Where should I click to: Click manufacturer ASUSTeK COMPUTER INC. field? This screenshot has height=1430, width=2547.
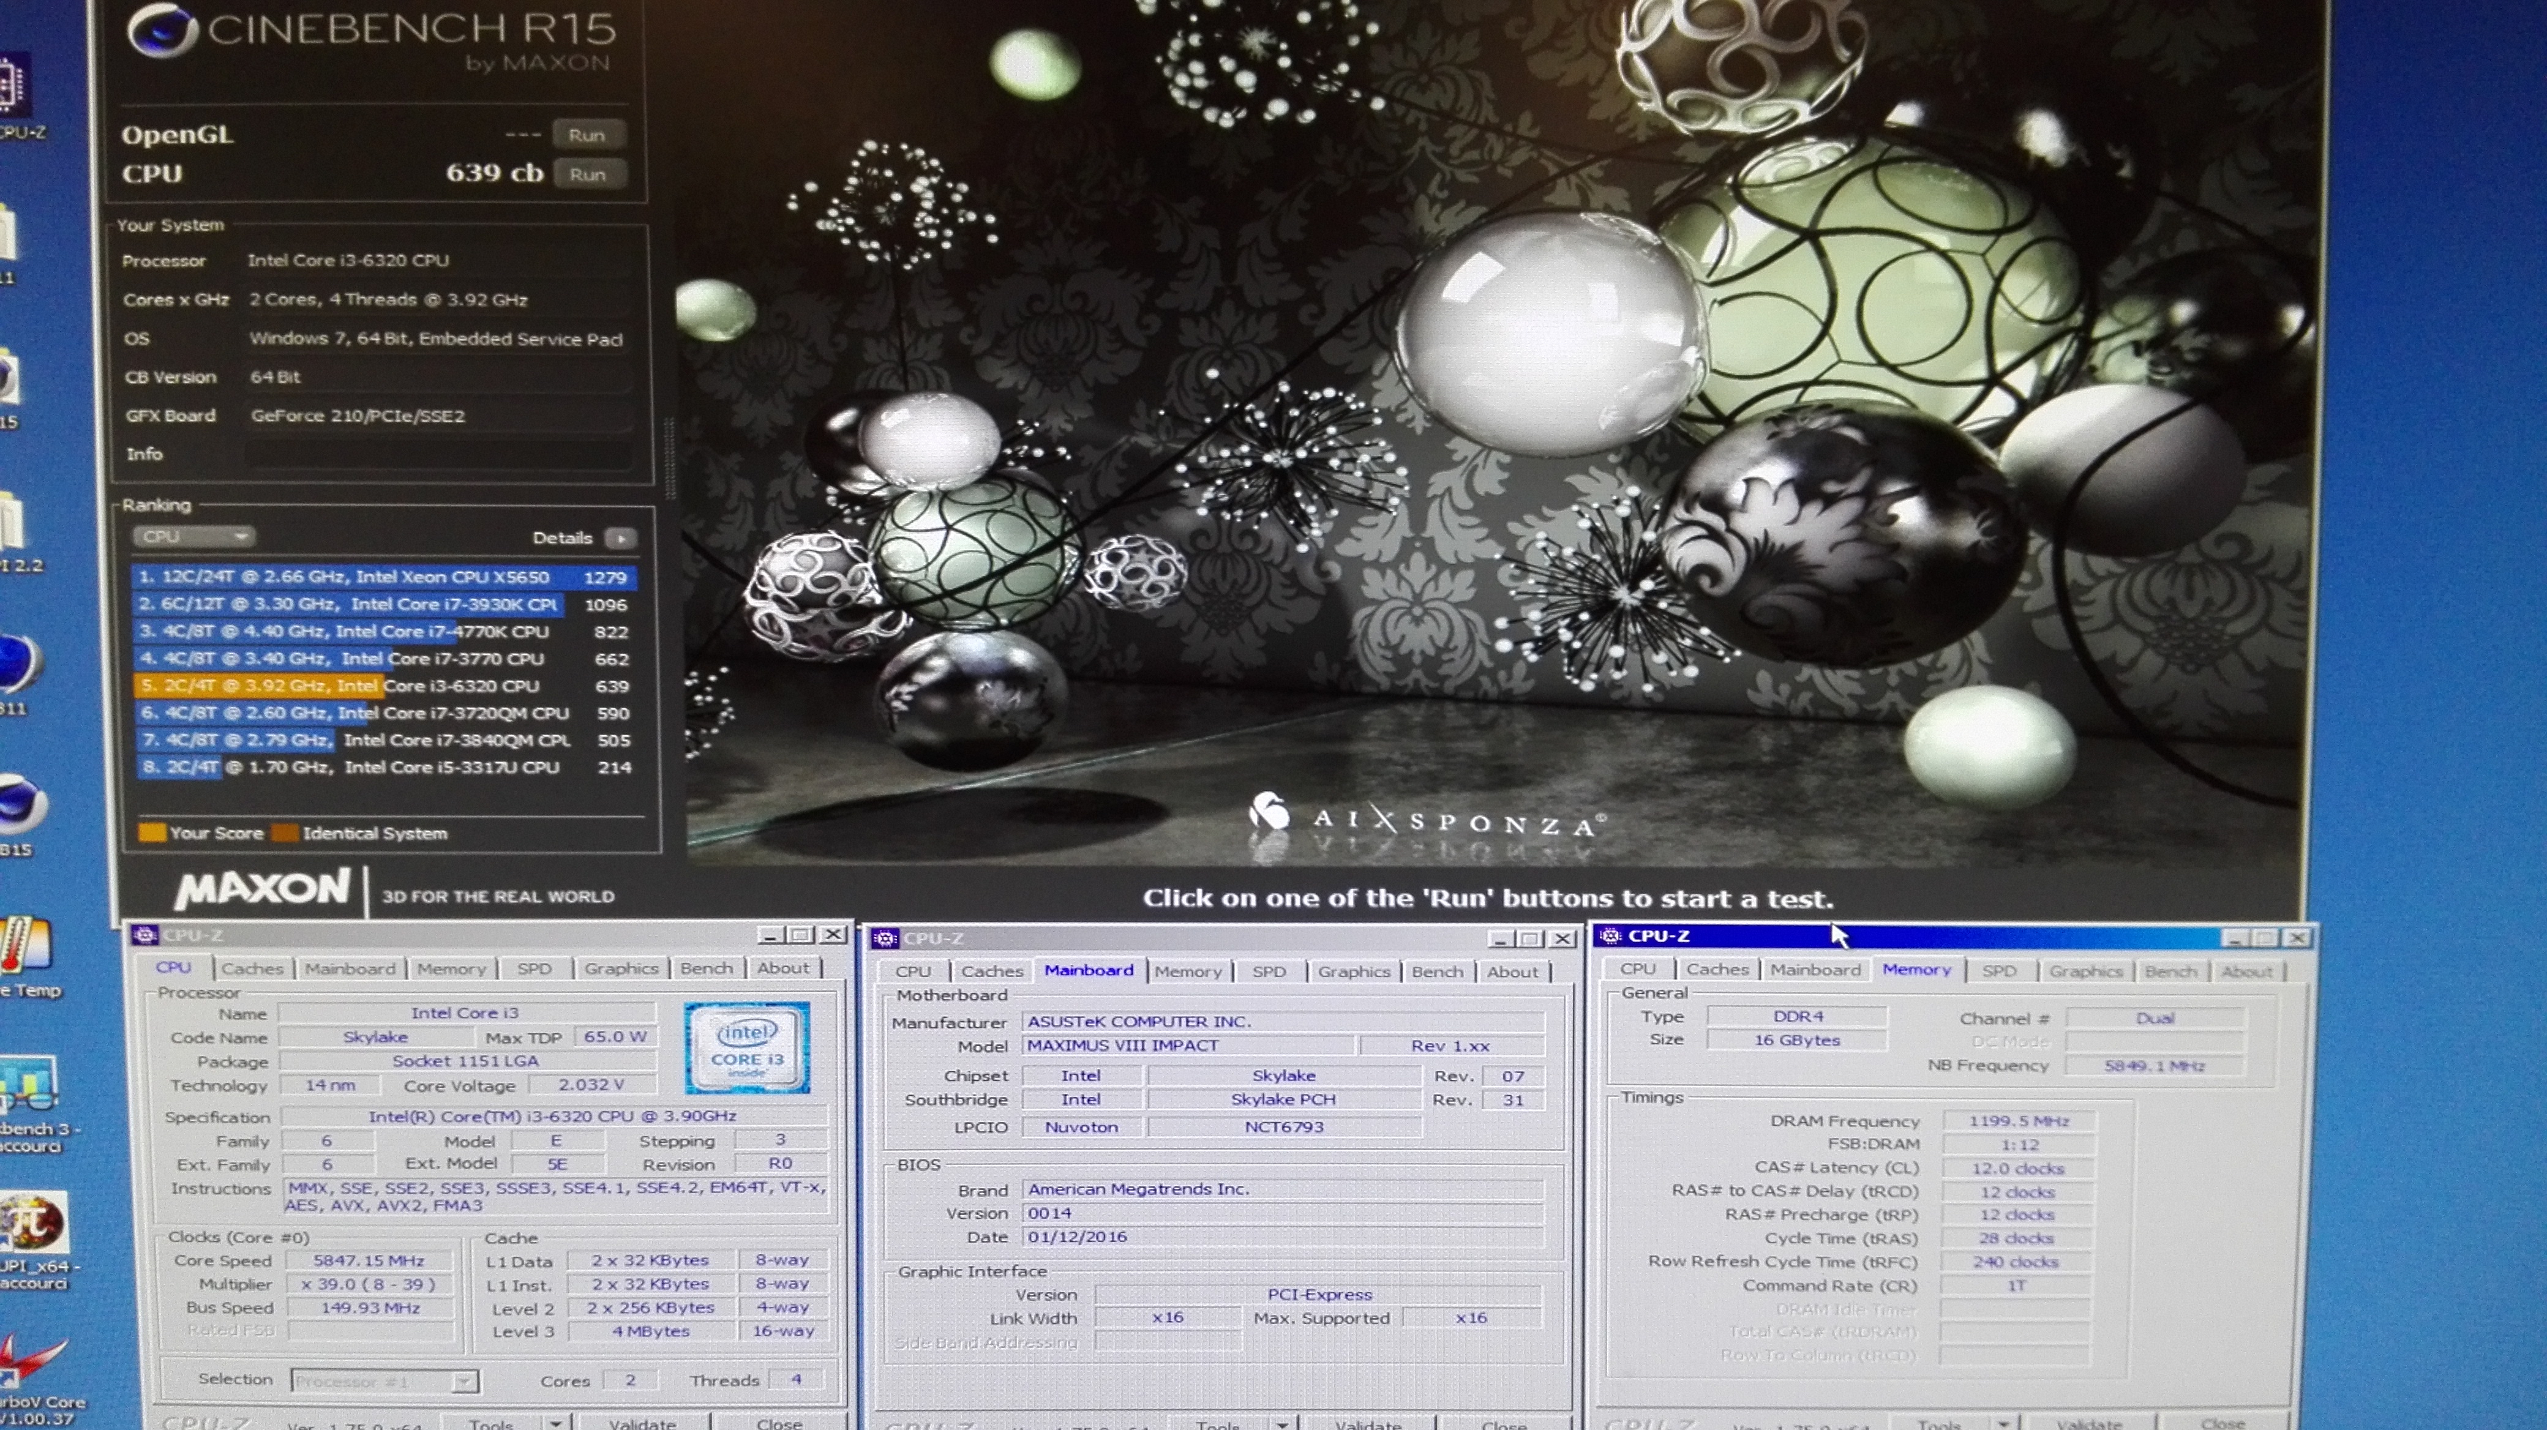click(1283, 1022)
